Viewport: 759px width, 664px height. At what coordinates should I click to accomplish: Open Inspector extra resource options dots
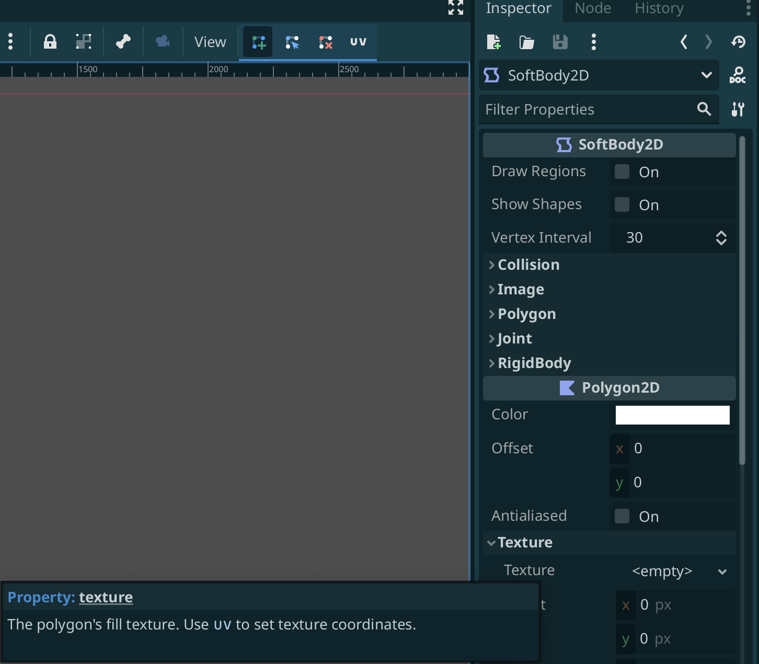(593, 42)
